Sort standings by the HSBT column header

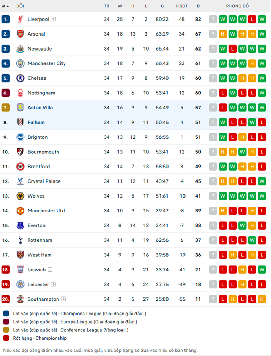click(182, 6)
